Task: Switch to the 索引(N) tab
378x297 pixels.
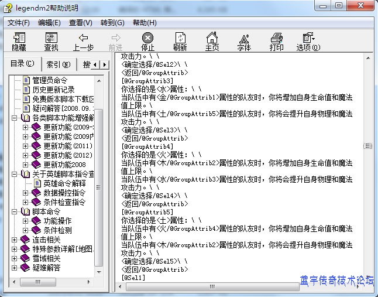Action: pyautogui.click(x=58, y=64)
